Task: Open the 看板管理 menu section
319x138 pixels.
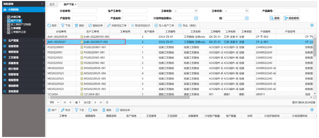Action: tap(23, 80)
